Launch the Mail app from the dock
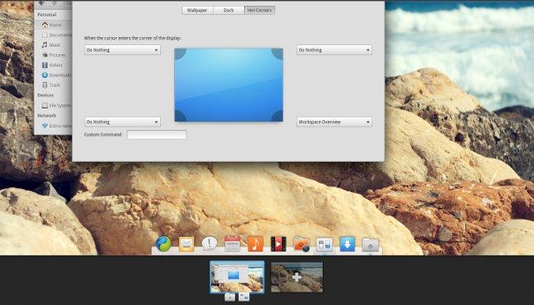 pyautogui.click(x=186, y=244)
